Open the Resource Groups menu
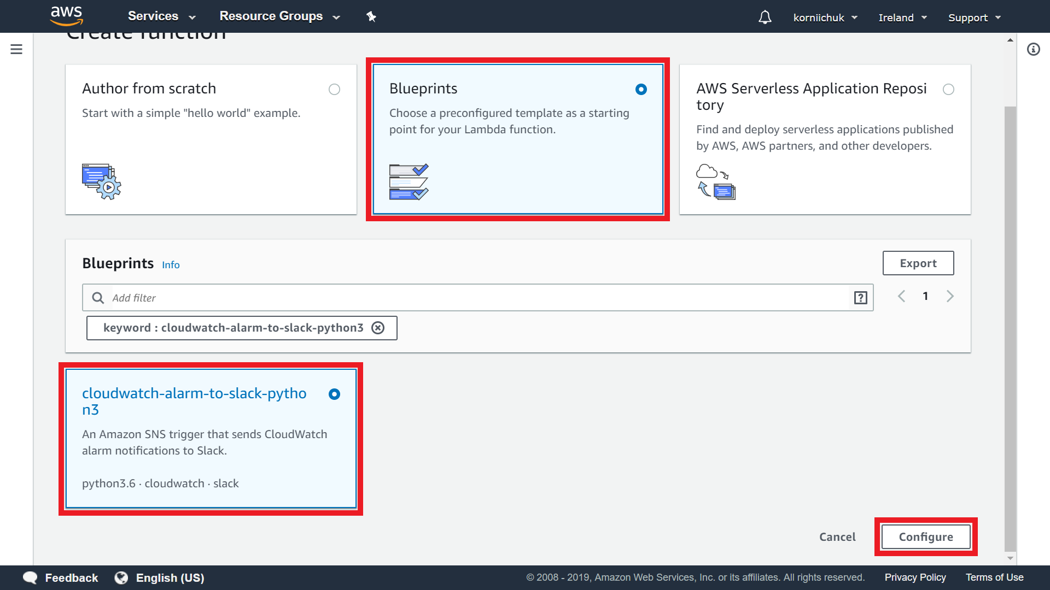This screenshot has width=1050, height=590. (279, 16)
